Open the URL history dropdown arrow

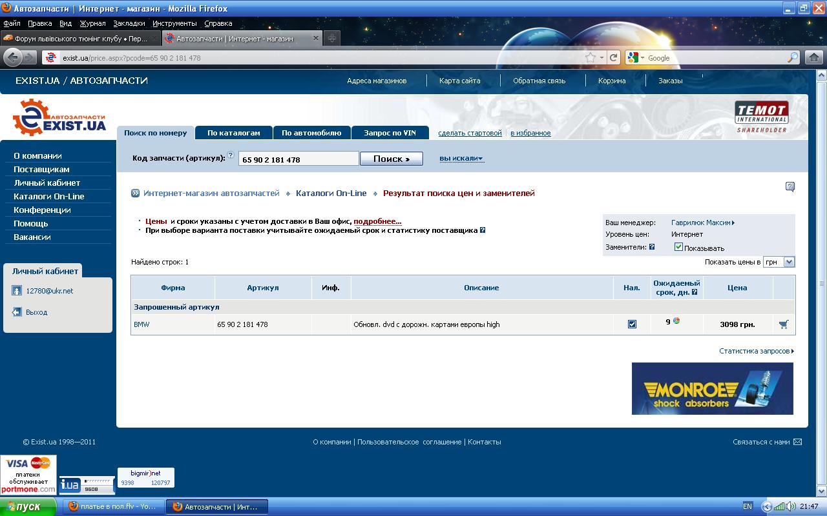coord(602,57)
